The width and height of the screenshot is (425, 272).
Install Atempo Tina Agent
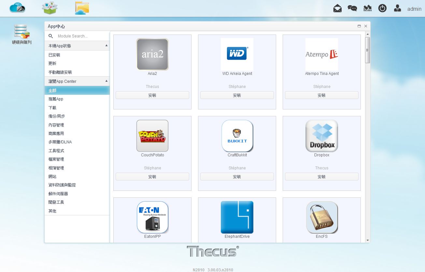(x=322, y=95)
